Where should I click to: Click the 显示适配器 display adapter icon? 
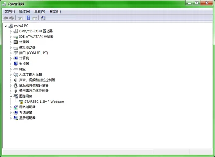[15, 118]
